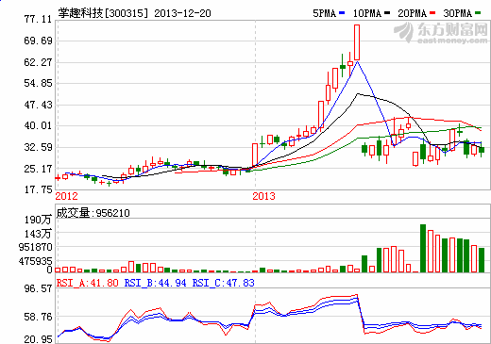This screenshot has height=344, width=491.
Task: Click the 32.59 price axis label
Action: click(x=38, y=147)
